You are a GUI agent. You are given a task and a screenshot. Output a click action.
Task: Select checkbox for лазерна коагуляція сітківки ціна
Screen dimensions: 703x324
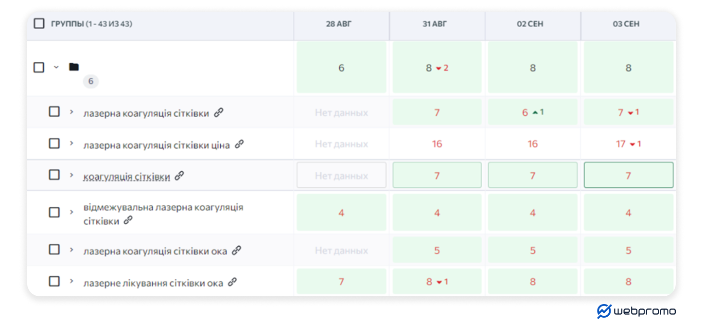(54, 144)
